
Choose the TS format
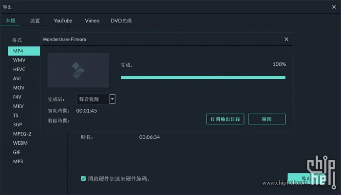[x=16, y=116]
